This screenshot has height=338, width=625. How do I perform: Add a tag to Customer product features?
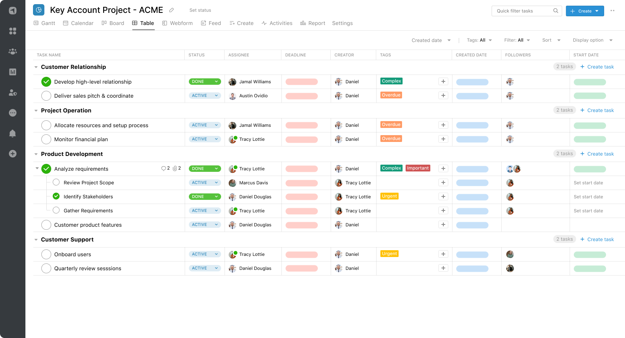pos(443,224)
